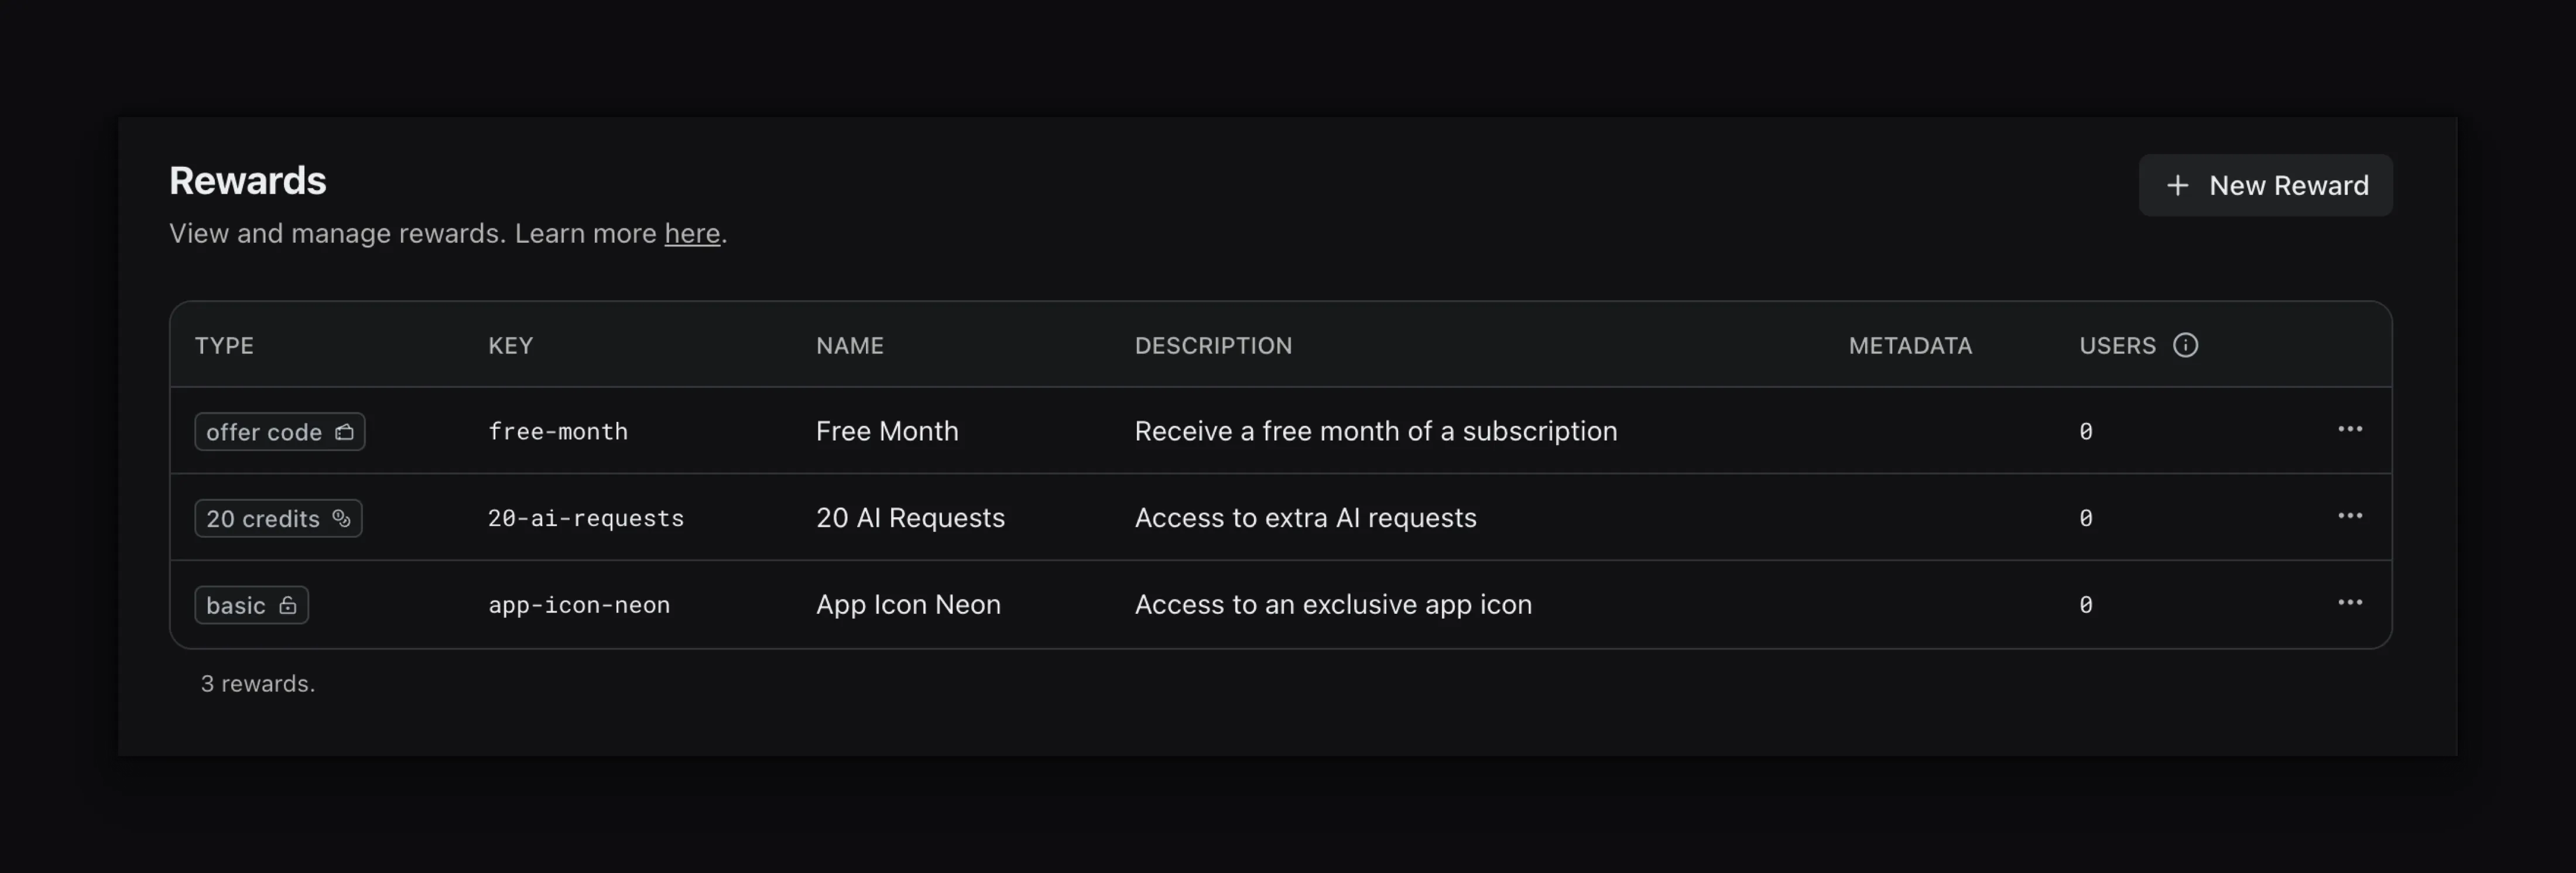
Task: Create a New Reward
Action: pyautogui.click(x=2265, y=186)
